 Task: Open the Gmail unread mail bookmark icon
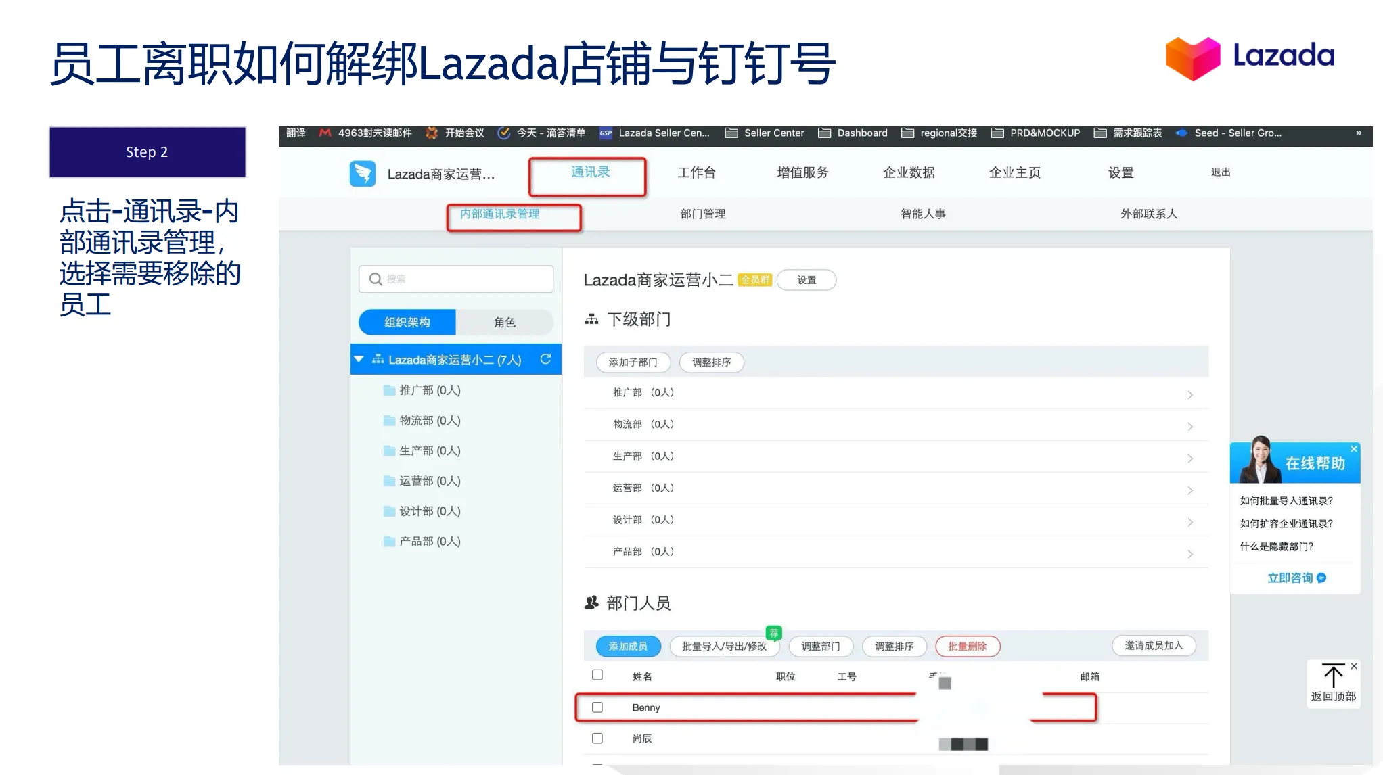tap(324, 133)
